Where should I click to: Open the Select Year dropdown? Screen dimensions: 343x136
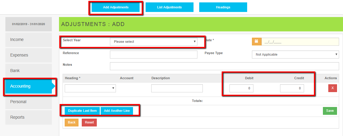[154, 42]
